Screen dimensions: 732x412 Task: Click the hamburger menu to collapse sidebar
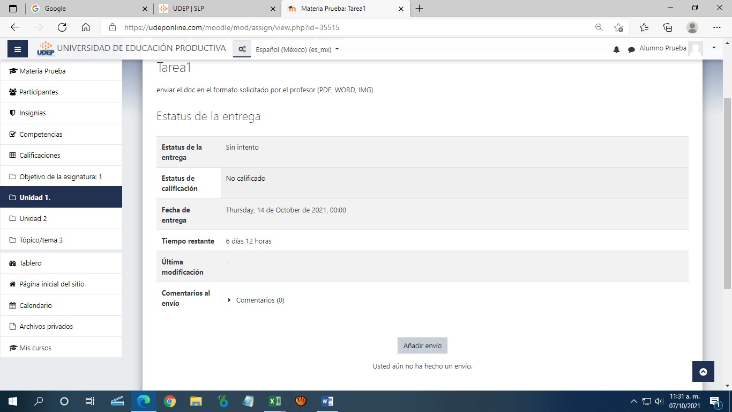click(18, 49)
